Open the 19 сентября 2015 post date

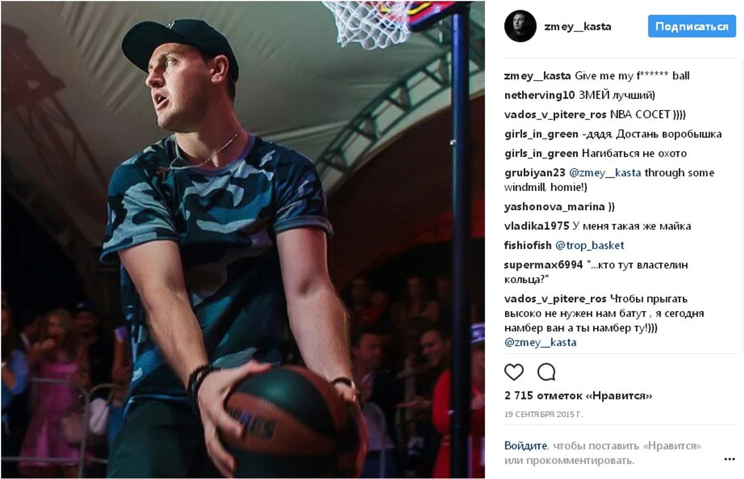point(543,414)
